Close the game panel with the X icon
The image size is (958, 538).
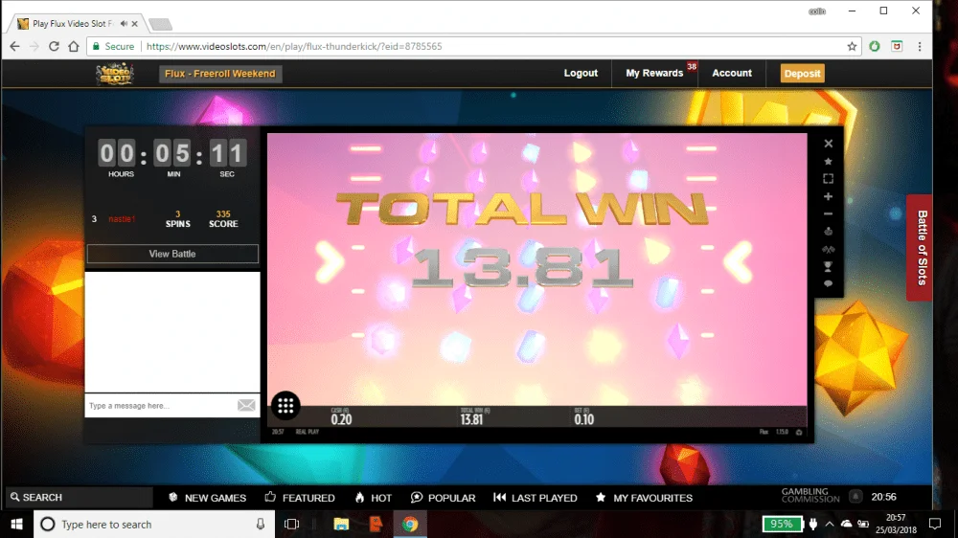828,144
